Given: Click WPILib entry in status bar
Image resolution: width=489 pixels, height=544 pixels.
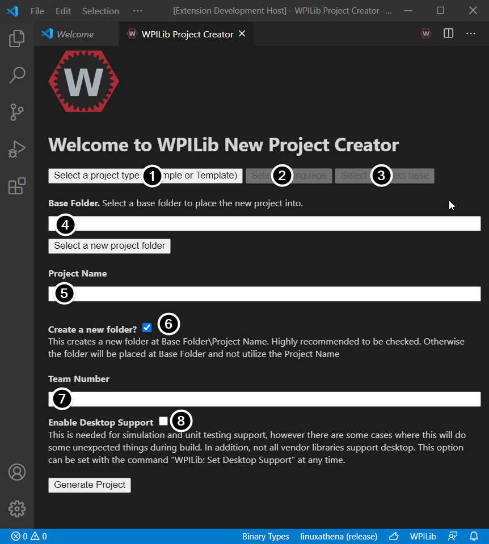Looking at the screenshot, I should coord(423,537).
